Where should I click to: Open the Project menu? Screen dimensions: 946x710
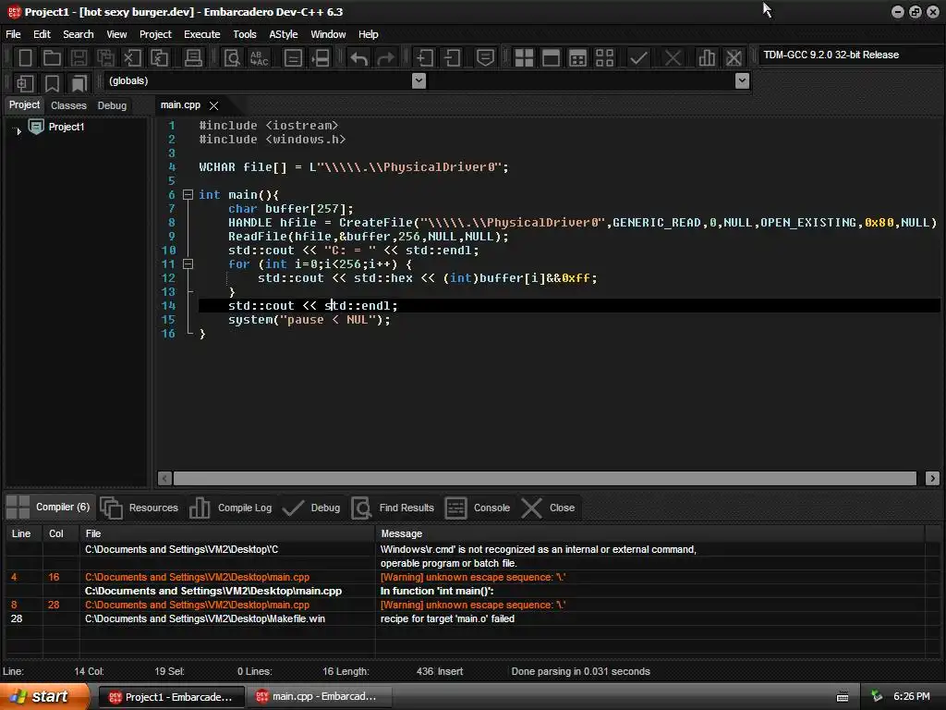155,34
